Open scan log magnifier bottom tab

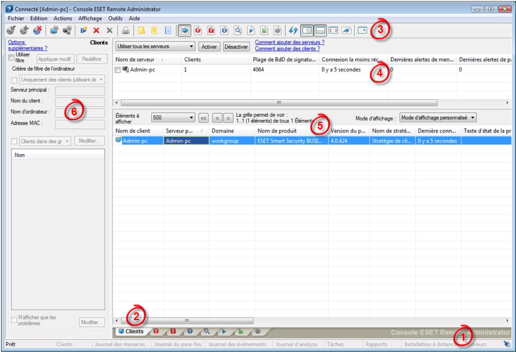coord(206,331)
